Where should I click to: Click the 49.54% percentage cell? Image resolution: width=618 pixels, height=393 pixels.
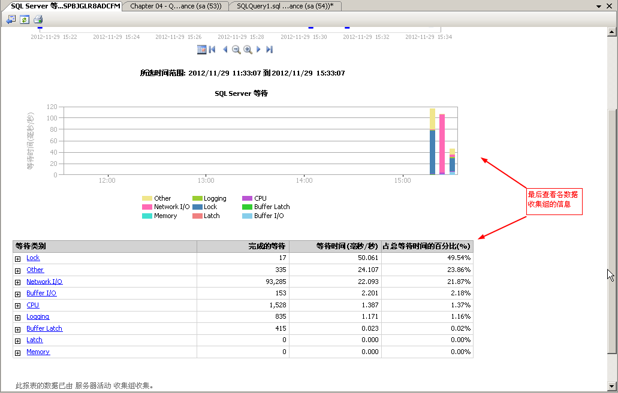coord(427,258)
